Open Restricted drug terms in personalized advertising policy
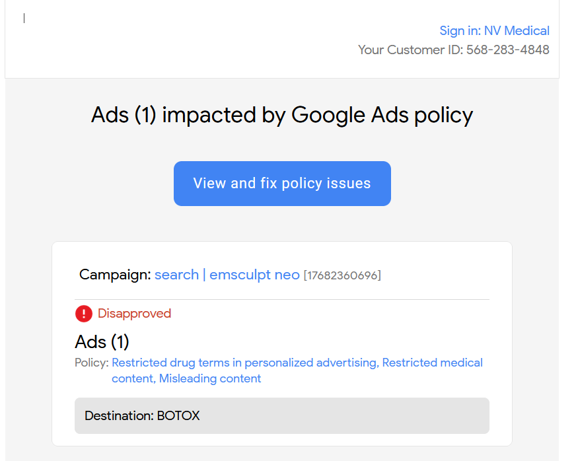The height and width of the screenshot is (461, 578). (245, 363)
